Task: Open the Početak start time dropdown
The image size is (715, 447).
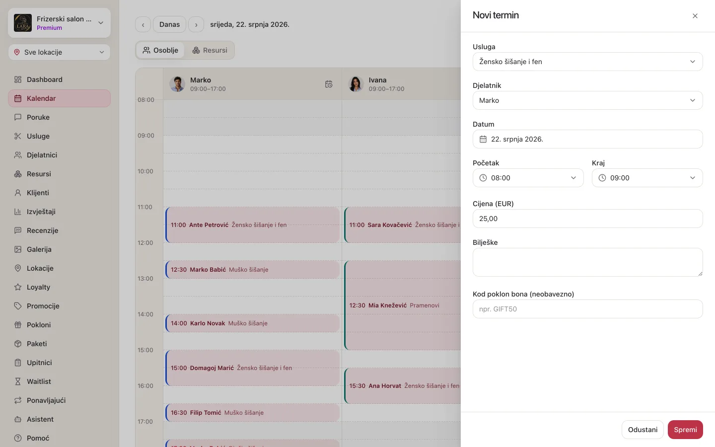Action: tap(528, 178)
